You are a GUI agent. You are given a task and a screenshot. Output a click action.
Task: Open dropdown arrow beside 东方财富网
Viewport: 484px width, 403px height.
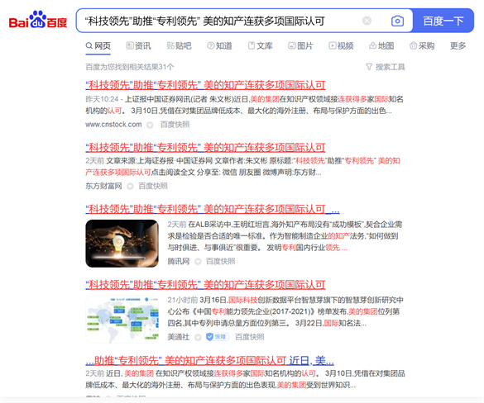coord(130,186)
